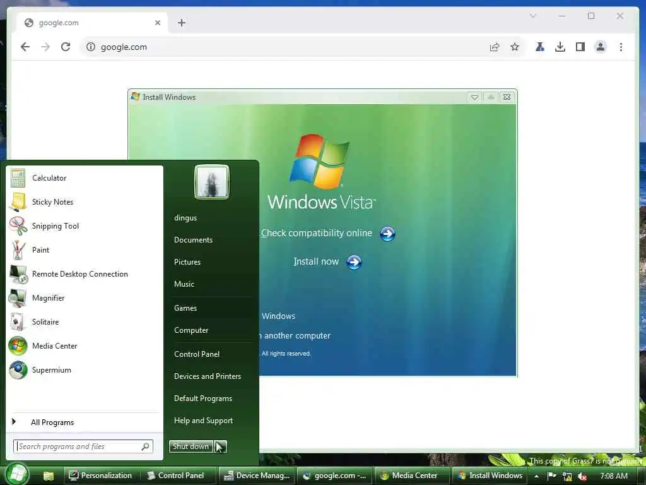Open the dingus user folder
646x485 pixels.
tap(185, 218)
